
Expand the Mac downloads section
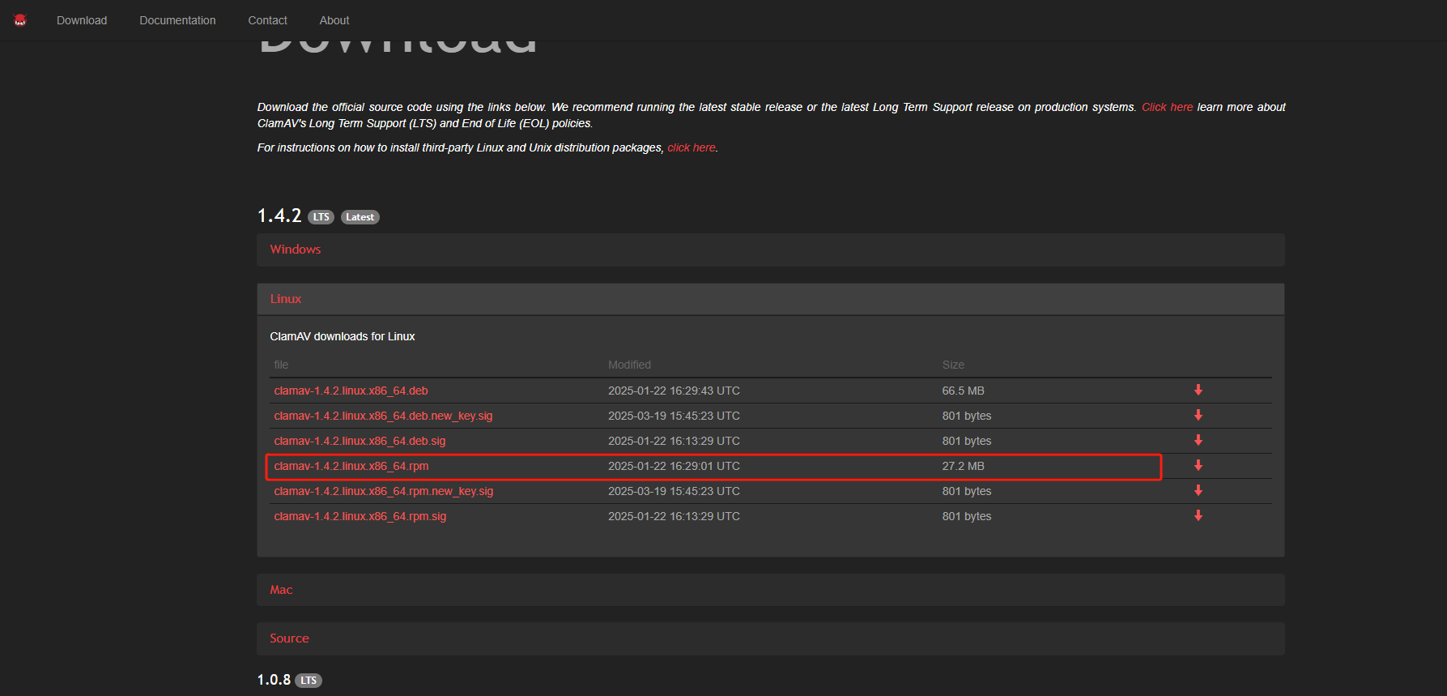771,590
